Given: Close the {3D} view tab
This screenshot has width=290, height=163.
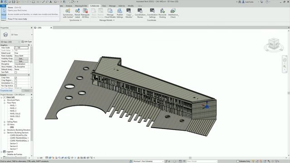Looking at the screenshot, I should click(51, 28).
